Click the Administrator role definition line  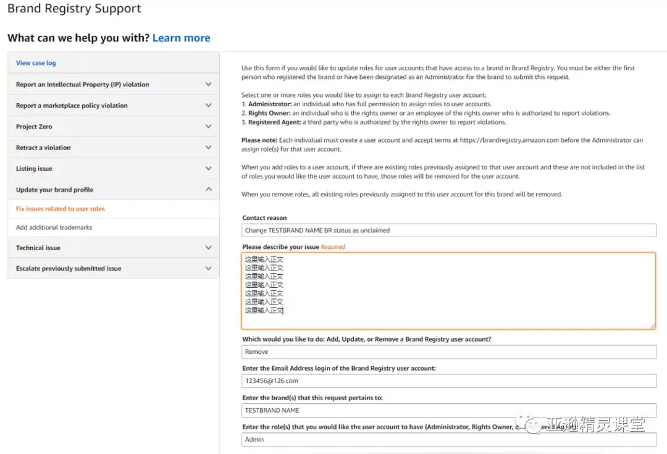(x=366, y=104)
